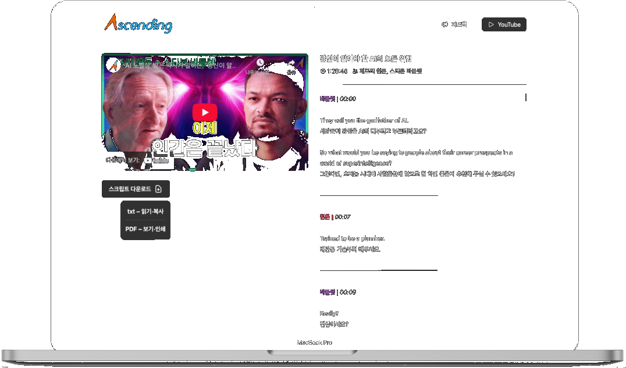Screen dimensions: 626x368
Task: Select 'txt – 읽기·복사' download option
Action: [x=145, y=212]
